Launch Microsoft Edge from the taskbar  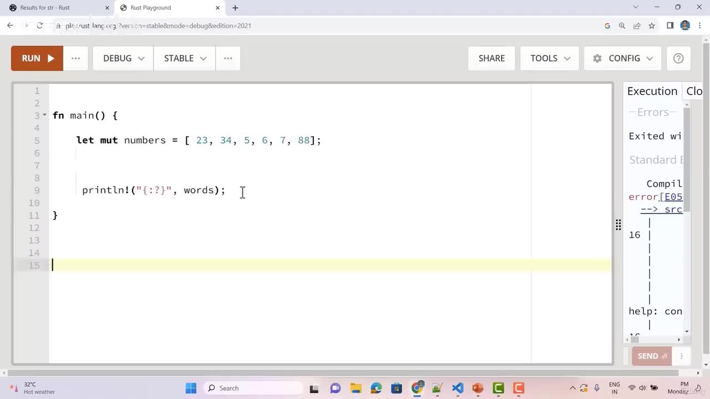(376, 388)
